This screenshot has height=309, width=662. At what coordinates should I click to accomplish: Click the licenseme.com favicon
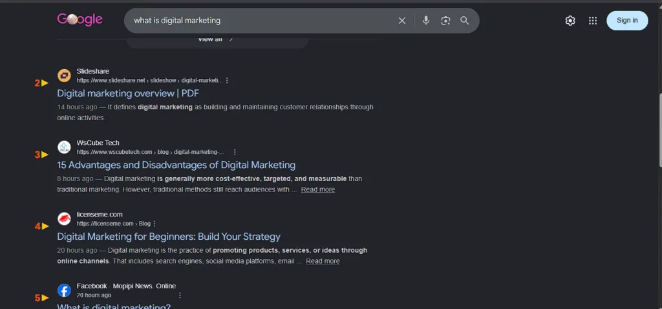click(64, 218)
